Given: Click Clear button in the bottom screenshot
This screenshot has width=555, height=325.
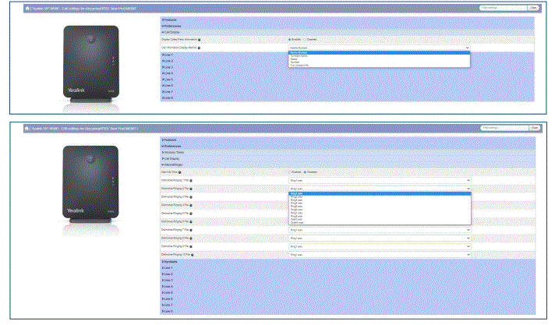Looking at the screenshot, I should pos(535,128).
